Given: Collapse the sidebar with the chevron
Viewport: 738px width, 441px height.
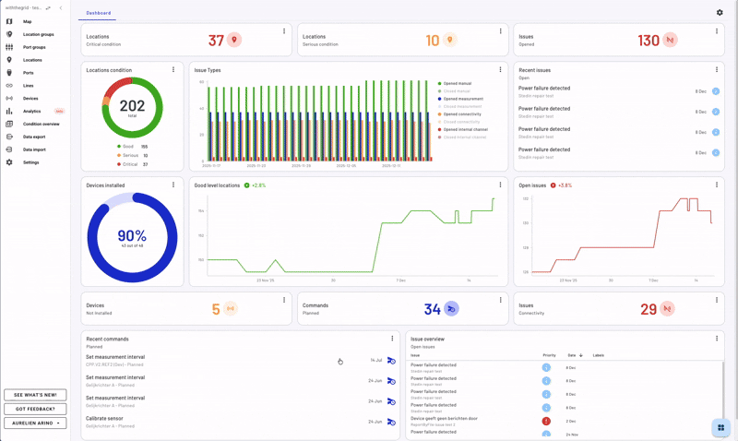Looking at the screenshot, I should [x=61, y=7].
